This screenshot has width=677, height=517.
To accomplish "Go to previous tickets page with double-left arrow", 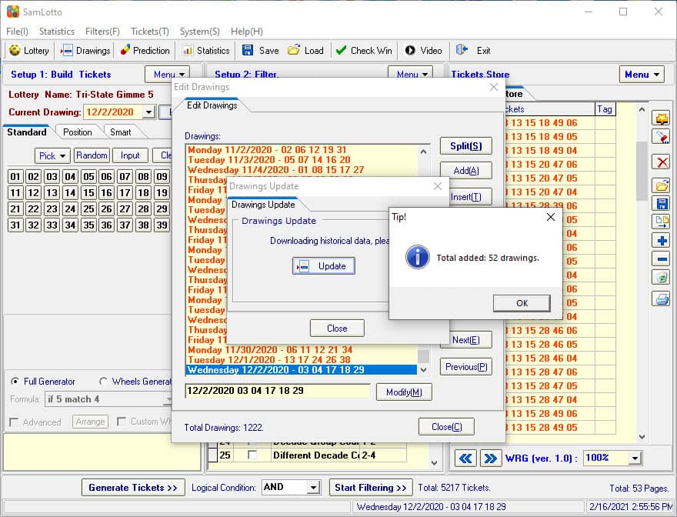I will (x=465, y=459).
